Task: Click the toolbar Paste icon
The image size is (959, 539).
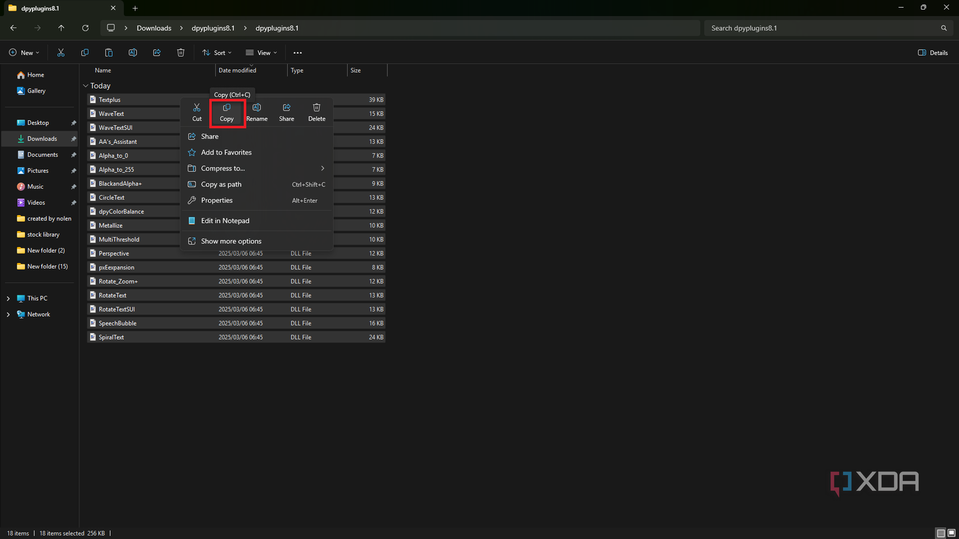Action: point(109,52)
